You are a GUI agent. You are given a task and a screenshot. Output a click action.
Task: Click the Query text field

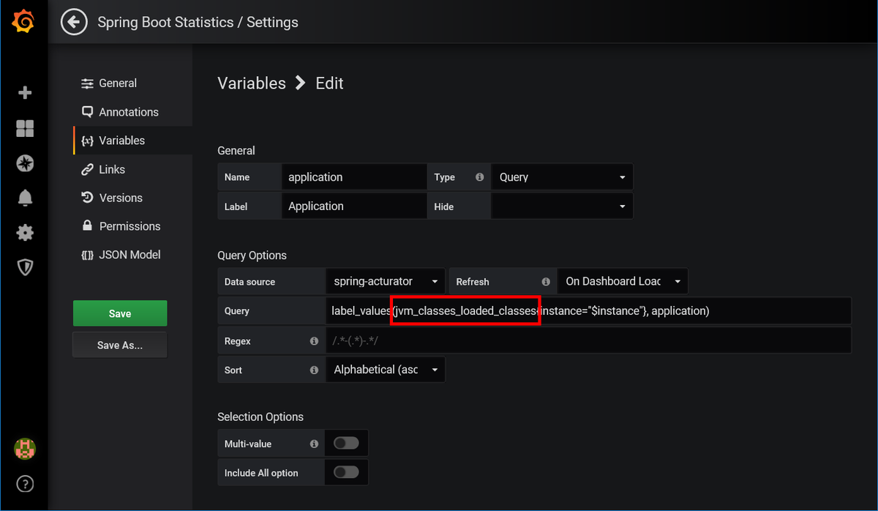(588, 310)
